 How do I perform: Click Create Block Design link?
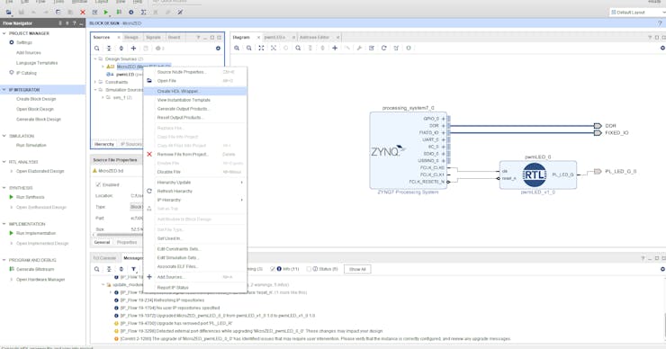pos(36,99)
